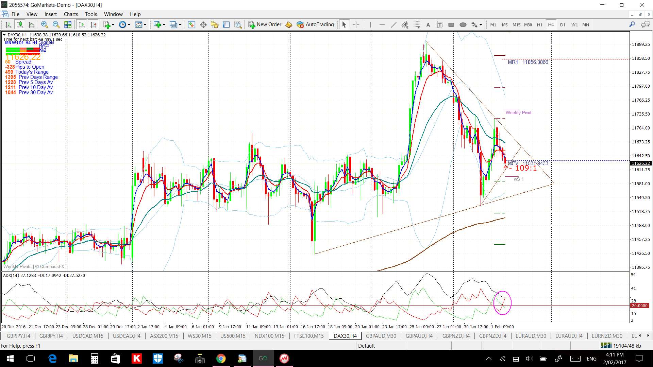Image resolution: width=653 pixels, height=367 pixels.
Task: Open the search magnifier icon
Action: [632, 24]
